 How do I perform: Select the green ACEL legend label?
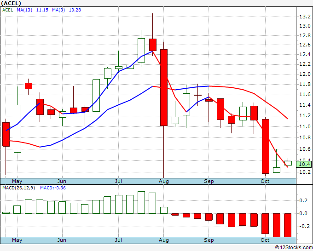pyautogui.click(x=7, y=10)
